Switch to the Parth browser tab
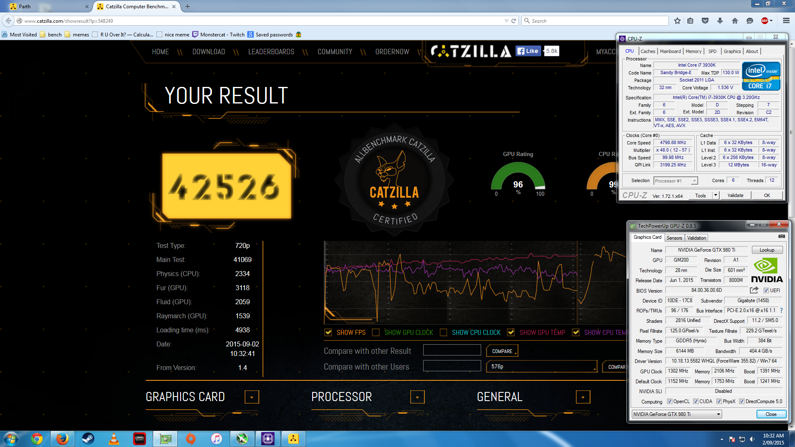795x447 pixels. coord(49,6)
